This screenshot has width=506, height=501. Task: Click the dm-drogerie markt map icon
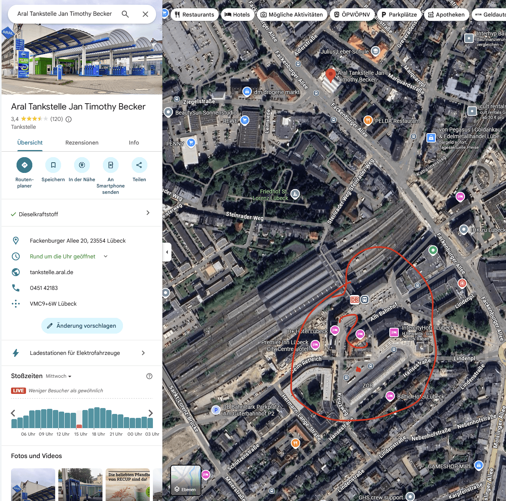point(247,92)
